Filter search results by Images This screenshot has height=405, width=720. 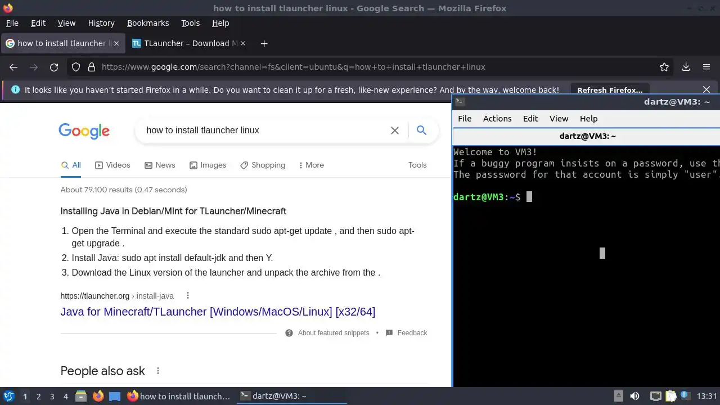[208, 165]
